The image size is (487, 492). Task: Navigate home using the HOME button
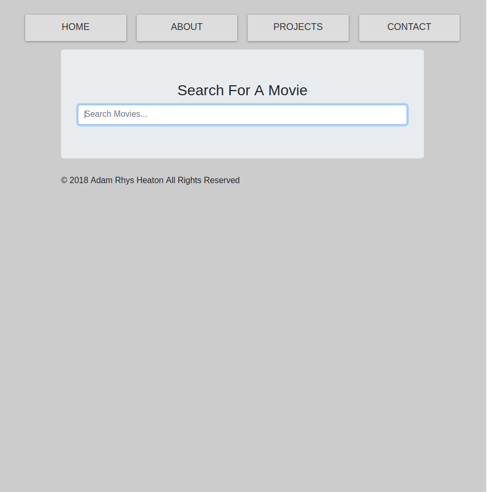tap(76, 27)
